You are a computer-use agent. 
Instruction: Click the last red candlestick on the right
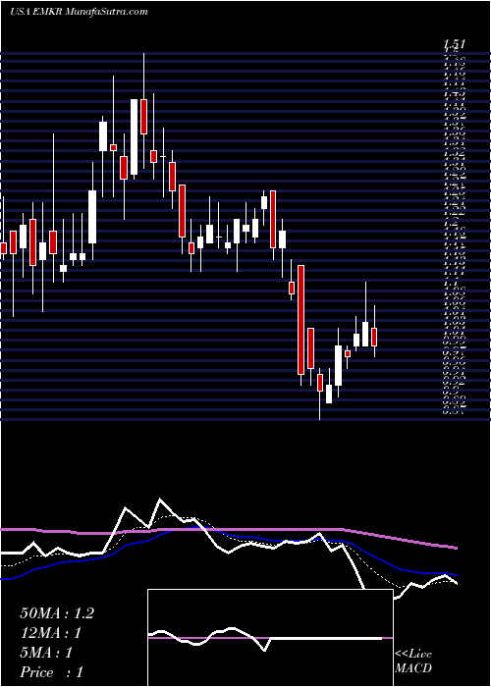click(x=374, y=337)
